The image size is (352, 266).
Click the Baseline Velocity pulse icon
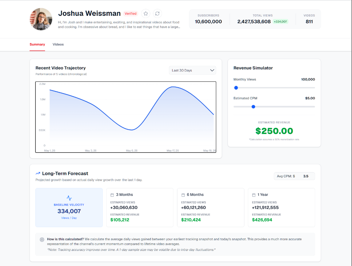pyautogui.click(x=69, y=198)
